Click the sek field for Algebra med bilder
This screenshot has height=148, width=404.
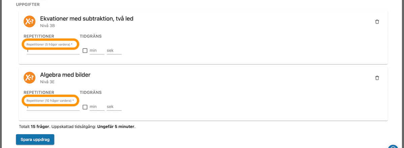pos(114,107)
